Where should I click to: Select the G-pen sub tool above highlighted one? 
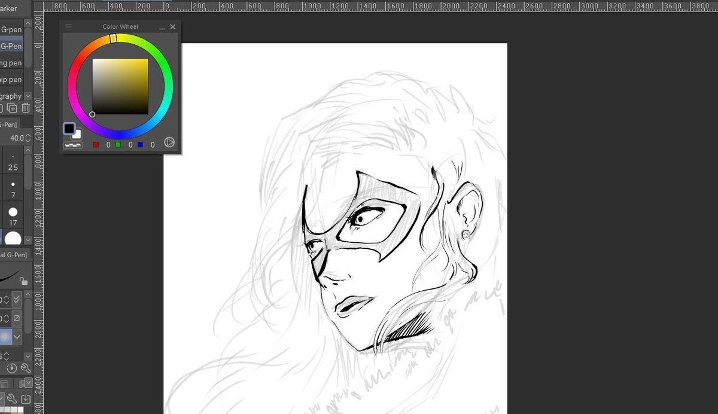pos(11,29)
